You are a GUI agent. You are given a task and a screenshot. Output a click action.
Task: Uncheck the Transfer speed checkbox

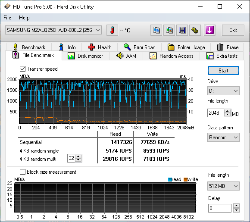(x=22, y=69)
